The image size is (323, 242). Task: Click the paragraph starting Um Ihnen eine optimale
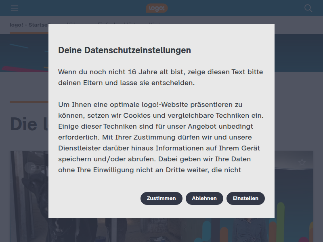[x=161, y=137]
